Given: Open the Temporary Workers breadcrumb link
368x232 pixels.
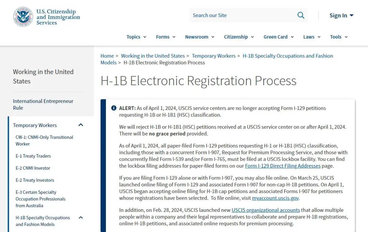Looking at the screenshot, I should tap(214, 56).
